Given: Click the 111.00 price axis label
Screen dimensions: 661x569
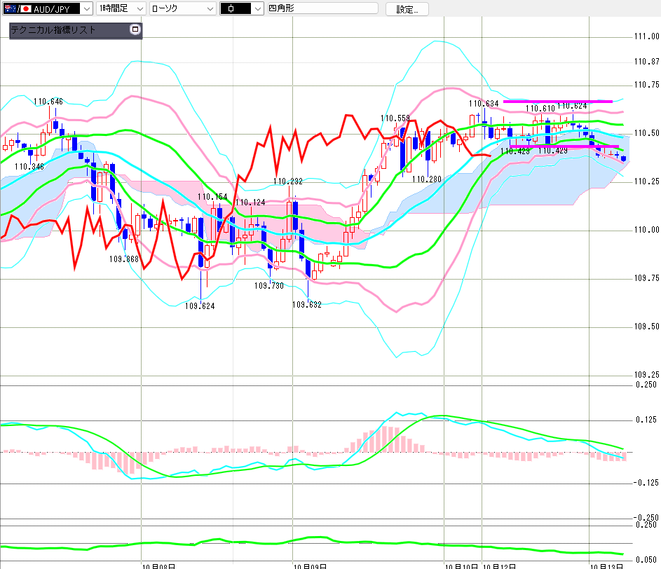Looking at the screenshot, I should coord(647,36).
